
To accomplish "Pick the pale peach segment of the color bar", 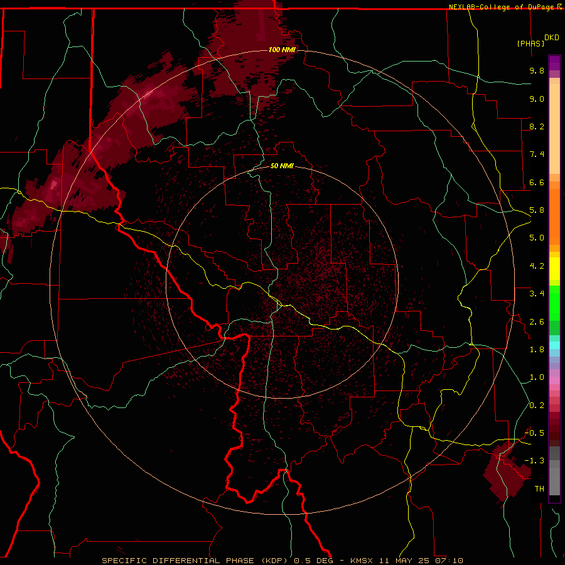I will [554, 129].
